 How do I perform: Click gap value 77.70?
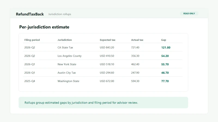[x=165, y=81]
